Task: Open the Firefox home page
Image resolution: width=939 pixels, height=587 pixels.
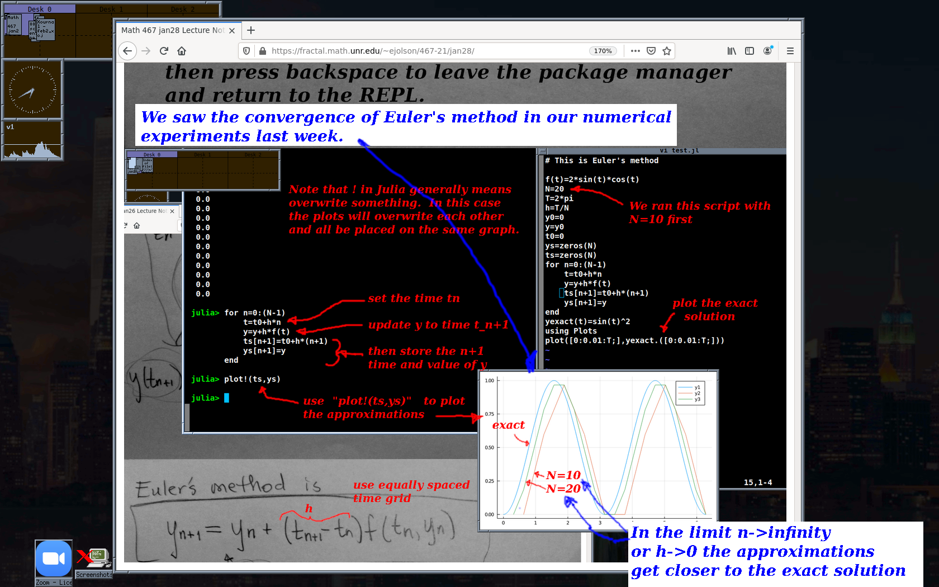Action: [x=182, y=51]
